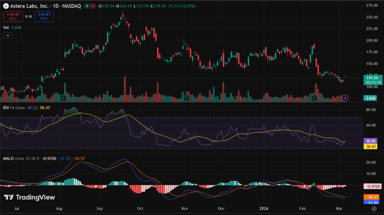The image size is (384, 215).
Task: Select the Vol indicator legend
Action: [x=6, y=27]
